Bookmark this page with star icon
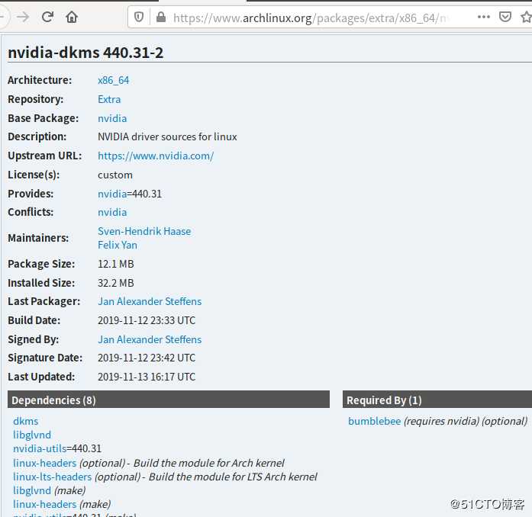The width and height of the screenshot is (532, 517). (x=527, y=17)
